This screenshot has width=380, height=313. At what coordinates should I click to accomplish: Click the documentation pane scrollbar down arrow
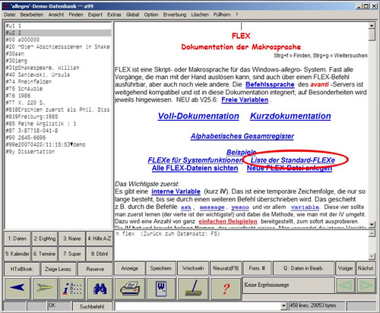(x=372, y=224)
